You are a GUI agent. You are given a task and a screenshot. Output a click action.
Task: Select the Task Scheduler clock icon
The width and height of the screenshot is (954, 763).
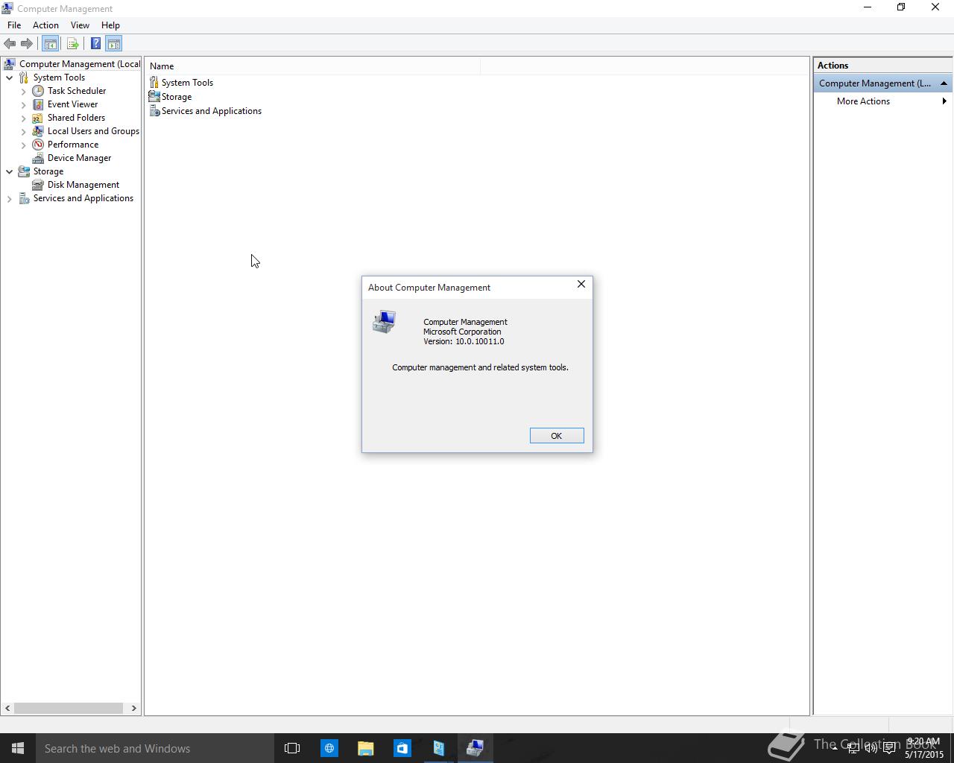click(x=38, y=91)
